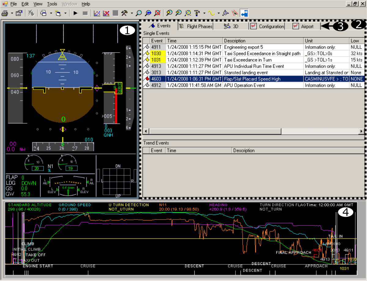Viewport: 367px width, 281px height.
Task: Switch to the Airport tab
Action: pyautogui.click(x=303, y=26)
